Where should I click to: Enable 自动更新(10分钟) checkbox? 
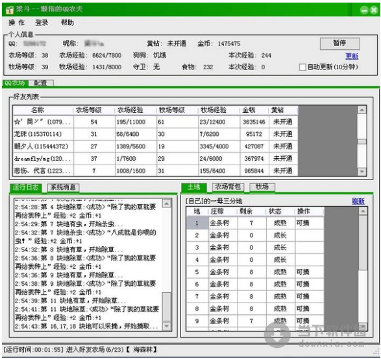(x=302, y=67)
